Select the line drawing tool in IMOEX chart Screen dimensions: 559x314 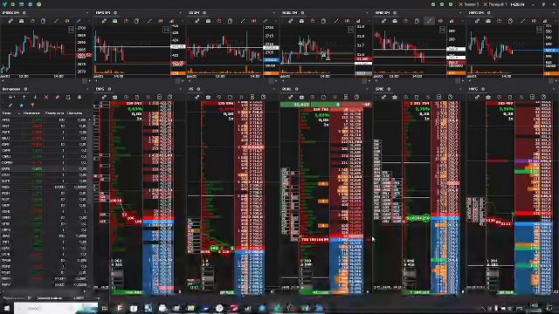(x=56, y=21)
